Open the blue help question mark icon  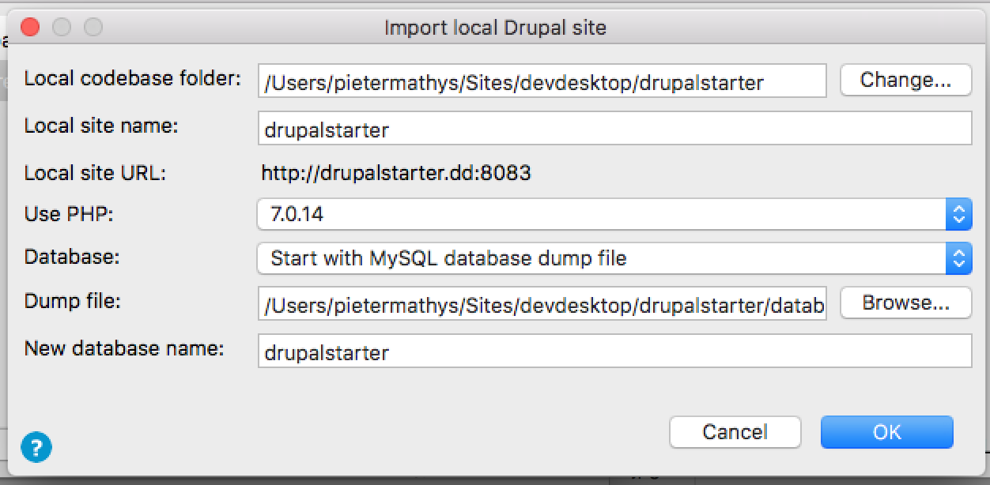click(36, 448)
